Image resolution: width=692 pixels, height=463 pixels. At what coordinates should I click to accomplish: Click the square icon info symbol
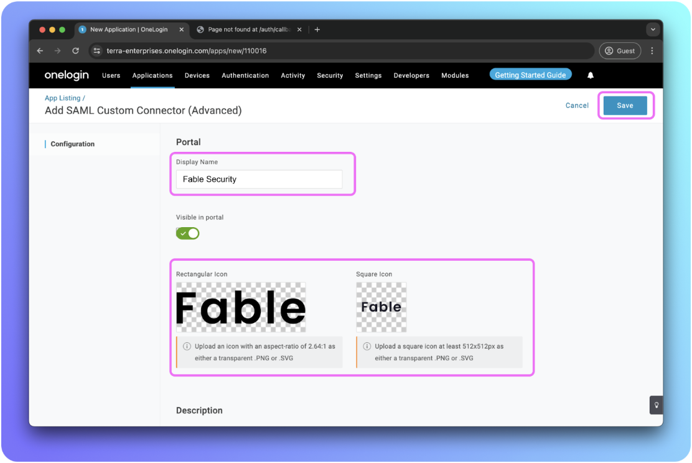coord(367,347)
